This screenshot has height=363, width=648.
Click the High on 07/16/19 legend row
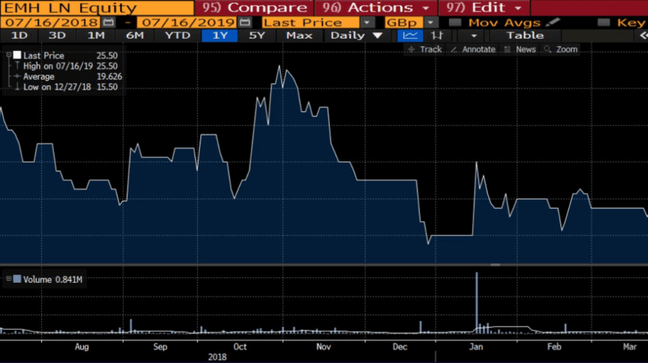66,66
